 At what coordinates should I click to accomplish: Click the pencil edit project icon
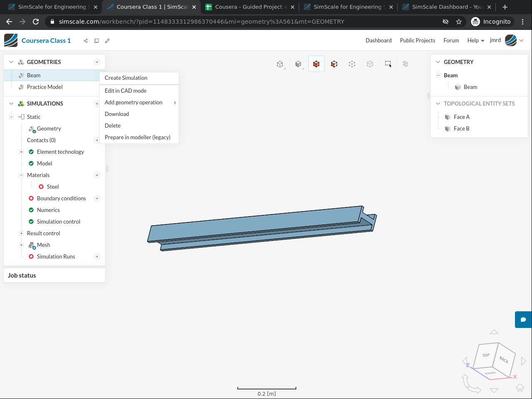click(x=107, y=41)
